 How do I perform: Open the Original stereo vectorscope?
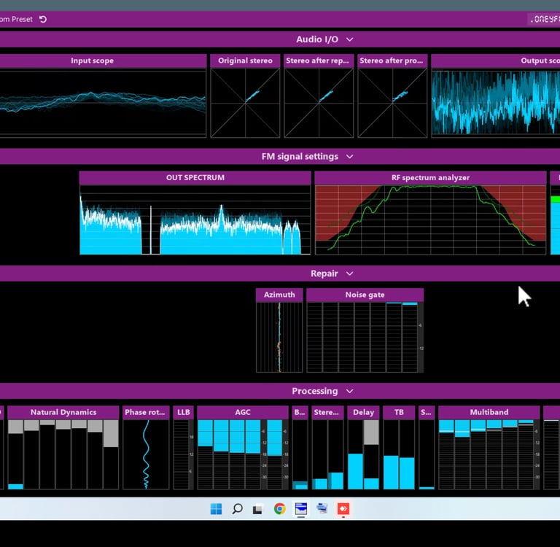(x=245, y=61)
